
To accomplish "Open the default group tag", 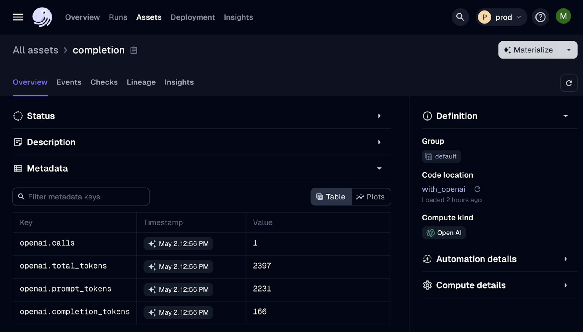I will [x=441, y=156].
